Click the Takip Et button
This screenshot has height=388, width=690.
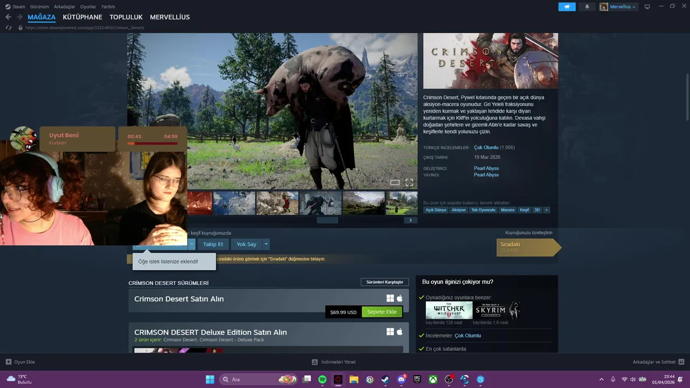pos(213,244)
